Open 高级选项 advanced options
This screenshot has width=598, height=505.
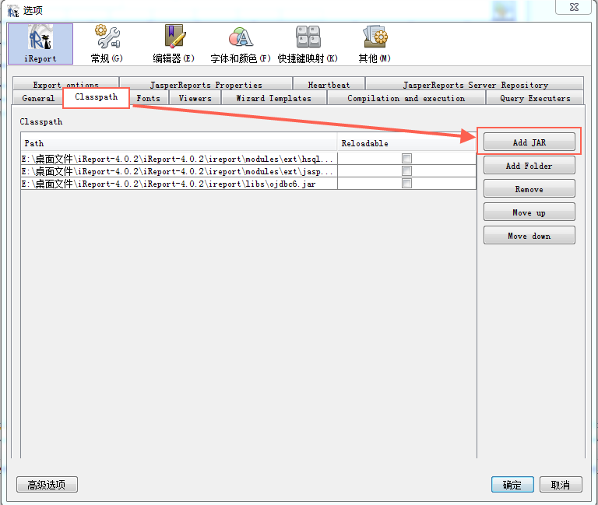tap(47, 485)
